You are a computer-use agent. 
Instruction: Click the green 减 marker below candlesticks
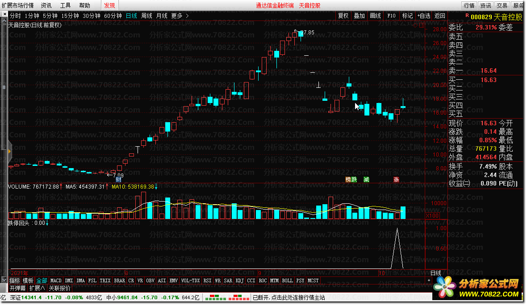[x=366, y=180]
